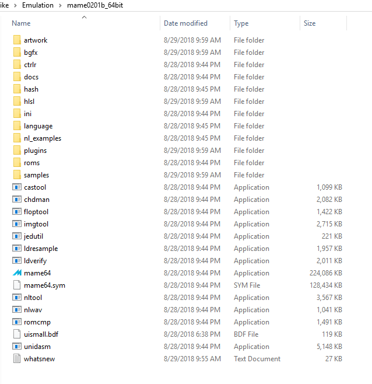Click the '8/28/2018 6:38 PM' date cell
Viewport: 372px width, 384px height.
click(192, 334)
